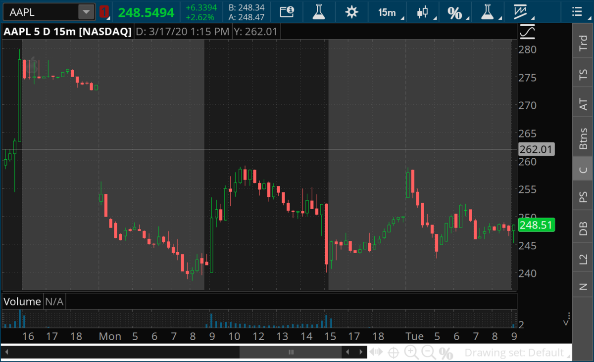Image resolution: width=594 pixels, height=362 pixels.
Task: Enable the crosshair cursor icon
Action: 394,353
